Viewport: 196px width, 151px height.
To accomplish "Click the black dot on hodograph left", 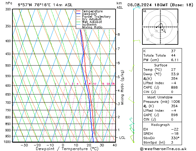I will 156,27.
